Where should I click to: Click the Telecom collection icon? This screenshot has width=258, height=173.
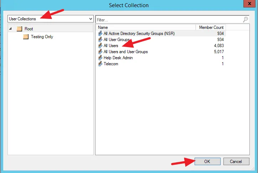tap(100, 64)
